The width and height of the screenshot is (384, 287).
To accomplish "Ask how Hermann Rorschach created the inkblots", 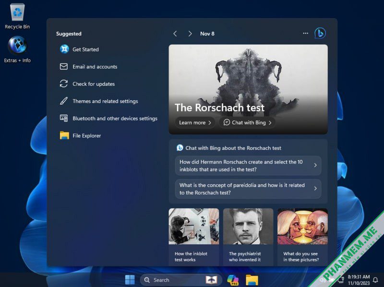I will pos(248,166).
